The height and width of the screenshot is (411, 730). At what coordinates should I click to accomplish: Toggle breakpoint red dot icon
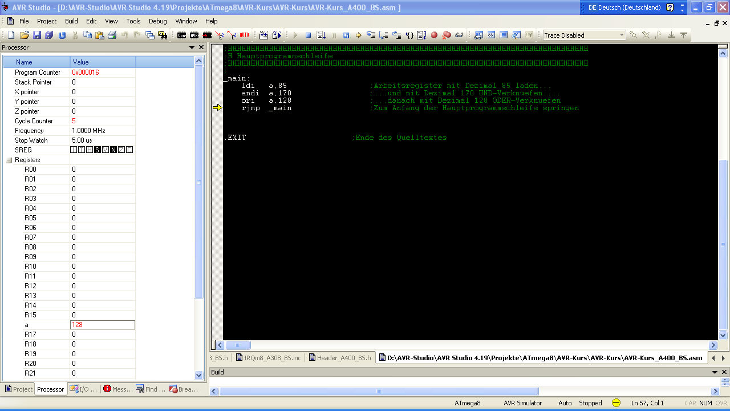tap(435, 35)
